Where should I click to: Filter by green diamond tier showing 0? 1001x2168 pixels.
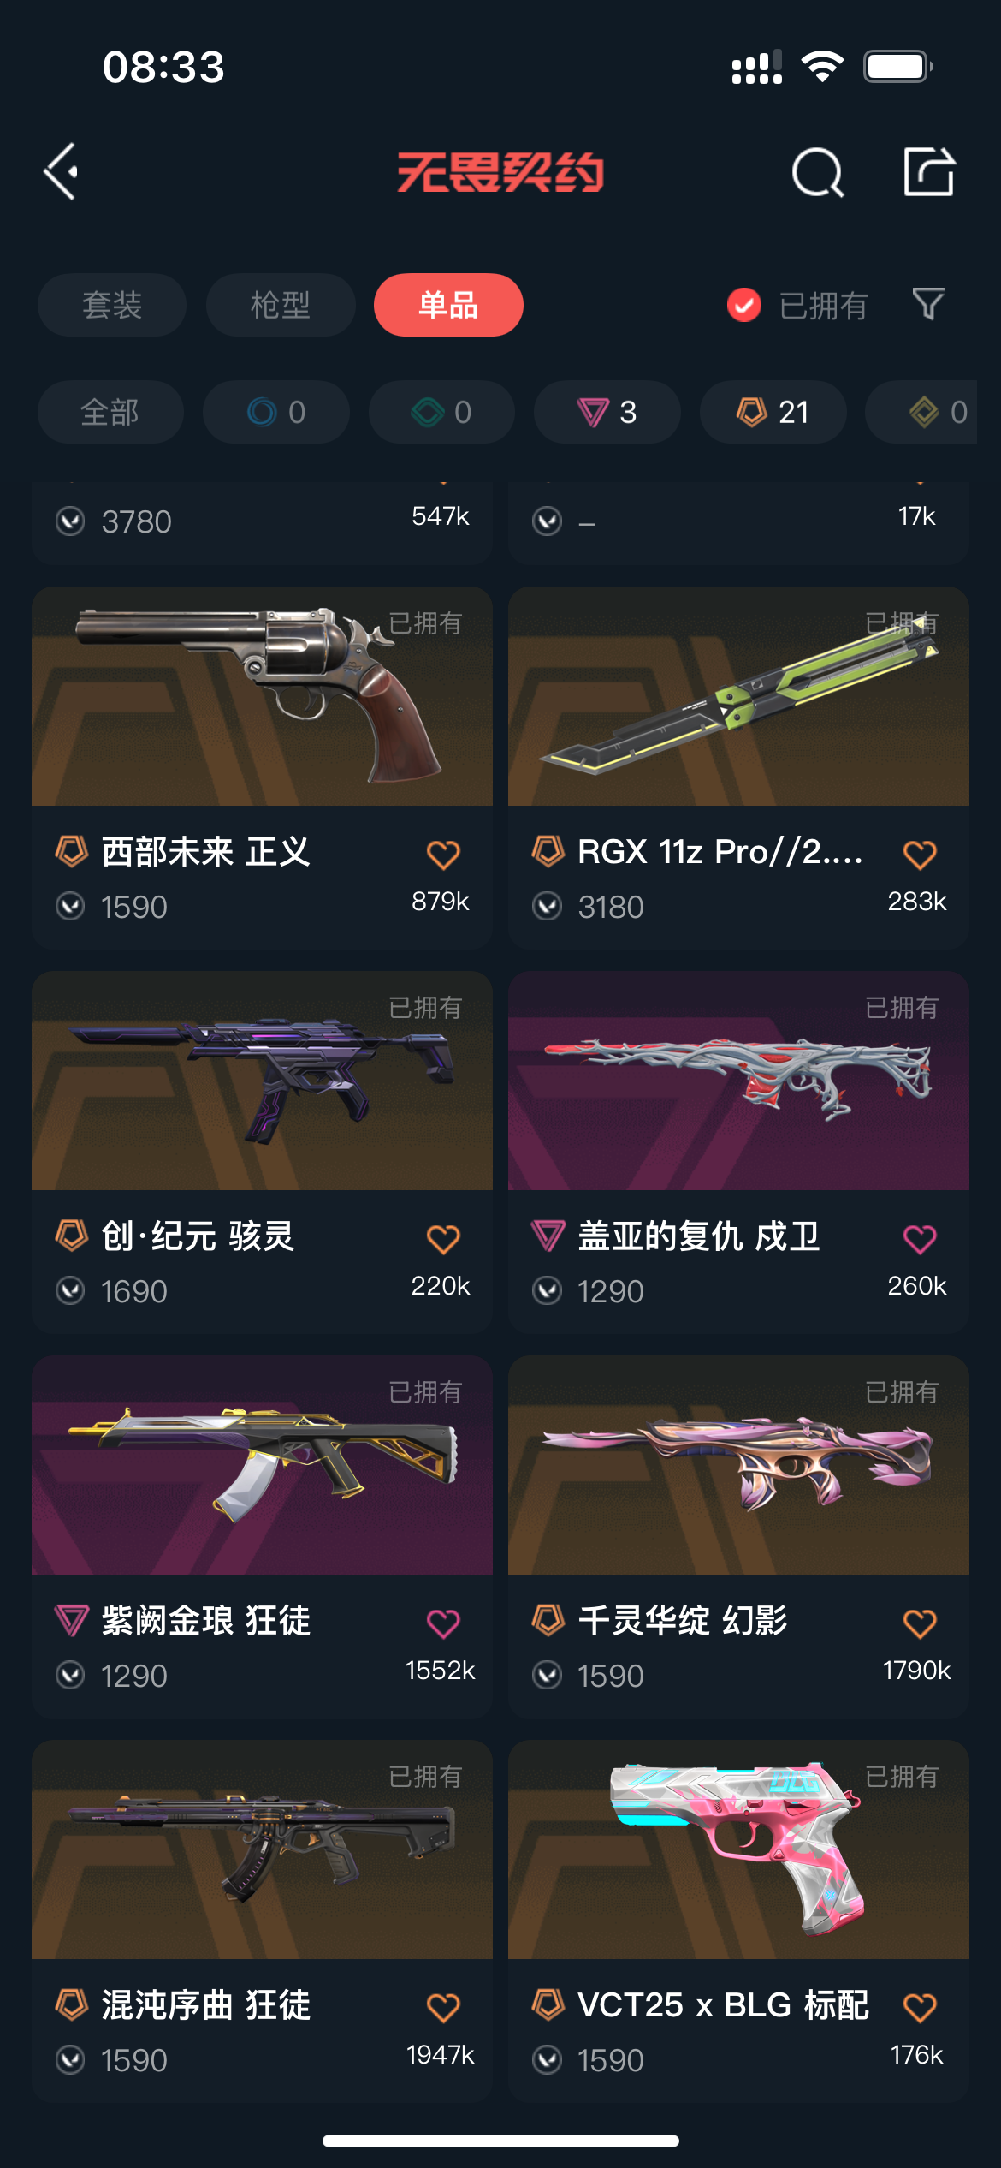tap(441, 412)
